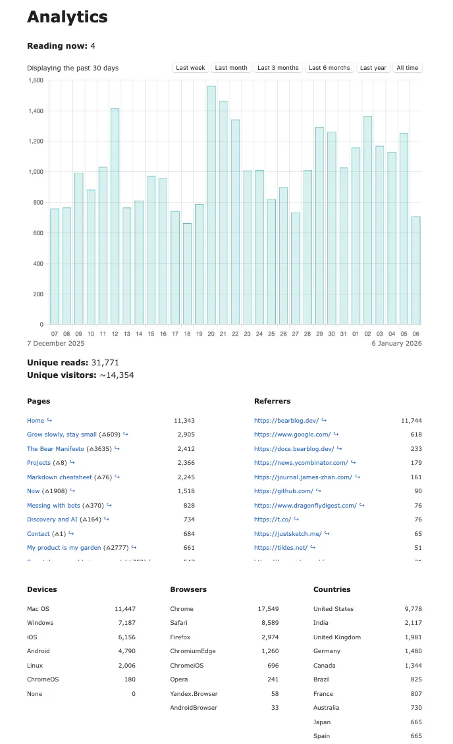Viewport: 453px width, 744px height.
Task: Filter by https://news.ycombinator.com/ referrer link
Action: point(300,463)
